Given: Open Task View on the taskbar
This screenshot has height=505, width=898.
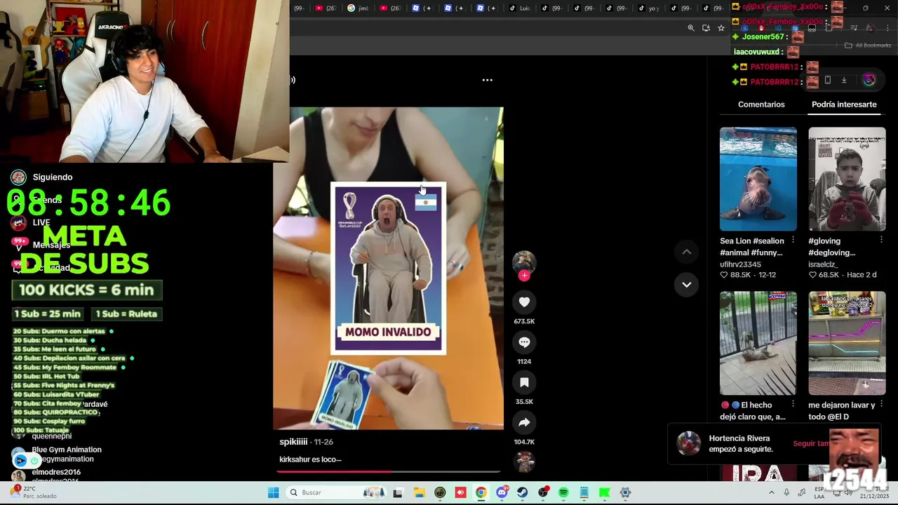Looking at the screenshot, I should click(398, 492).
